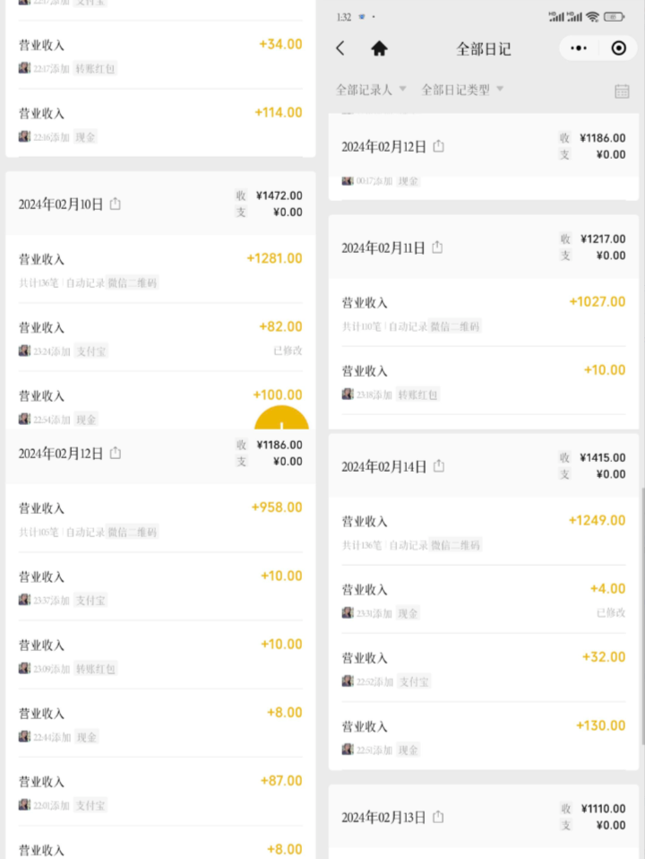Tap the mini-program close target icon

pos(618,48)
